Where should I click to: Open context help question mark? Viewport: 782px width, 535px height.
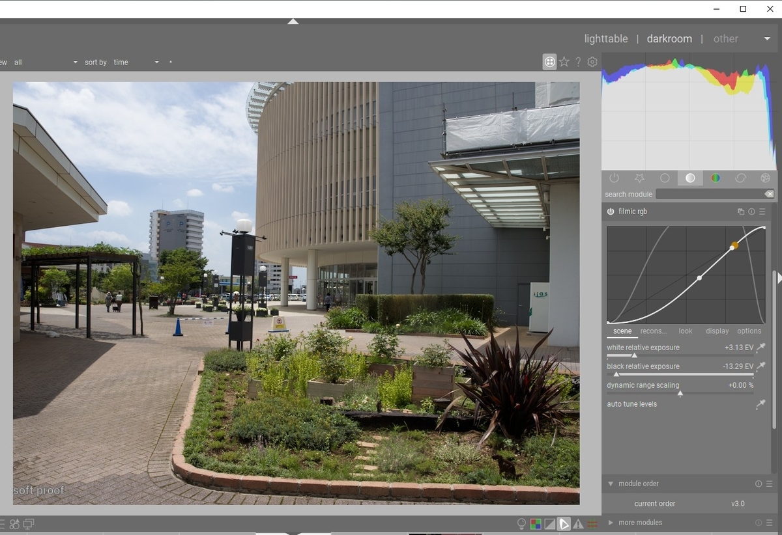tap(578, 62)
